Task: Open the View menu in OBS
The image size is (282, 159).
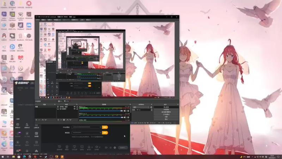Action: click(x=50, y=20)
